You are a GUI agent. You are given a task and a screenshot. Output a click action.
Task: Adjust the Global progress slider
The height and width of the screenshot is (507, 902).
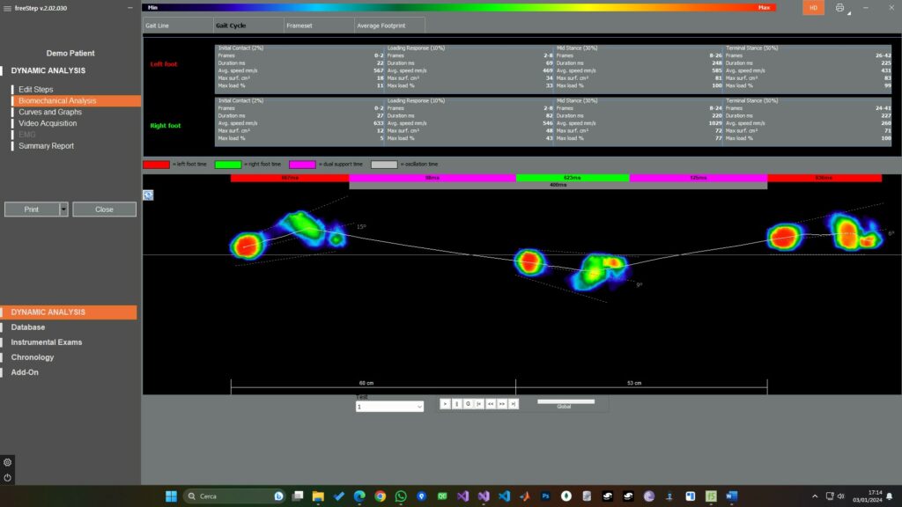coord(566,401)
